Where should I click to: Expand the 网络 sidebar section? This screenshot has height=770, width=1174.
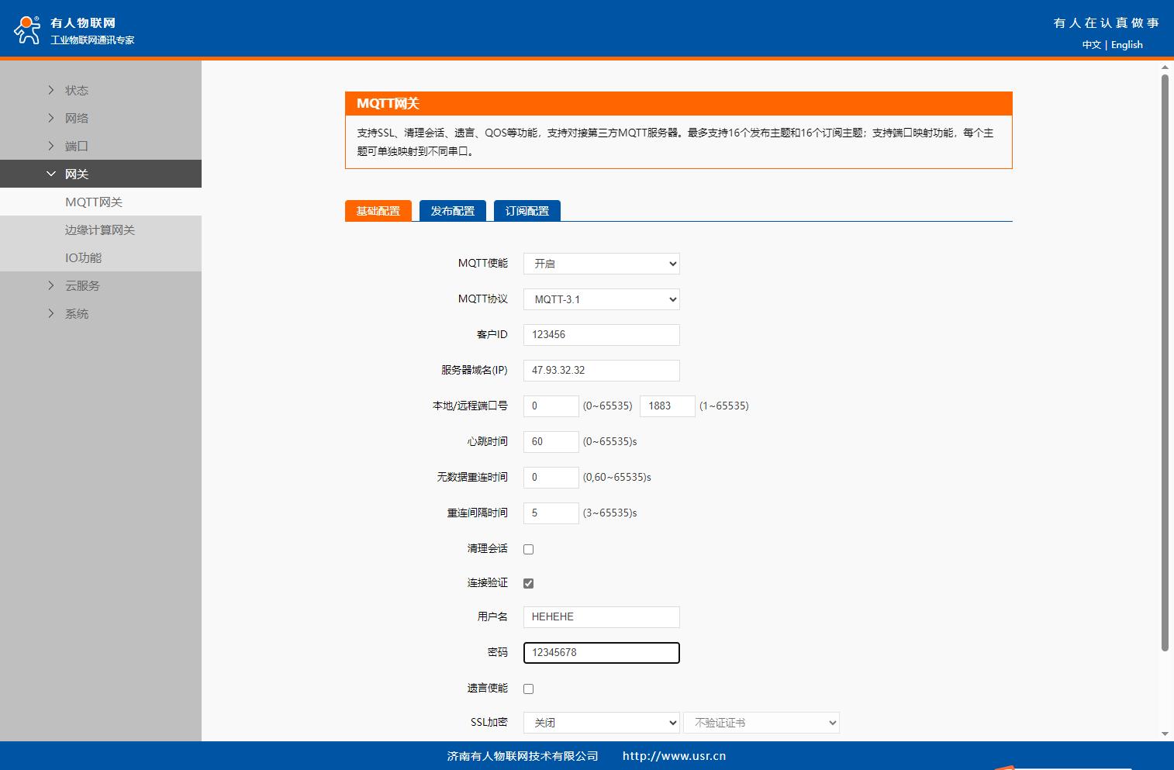76,118
